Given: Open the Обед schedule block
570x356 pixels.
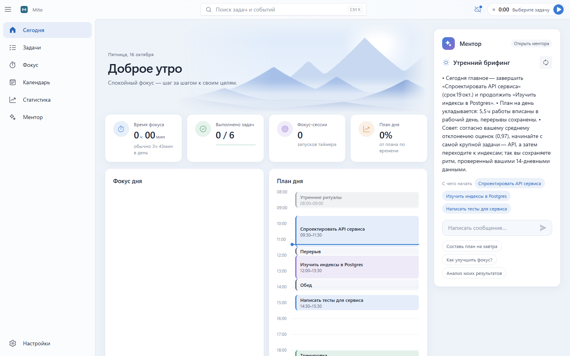Looking at the screenshot, I should click(357, 285).
